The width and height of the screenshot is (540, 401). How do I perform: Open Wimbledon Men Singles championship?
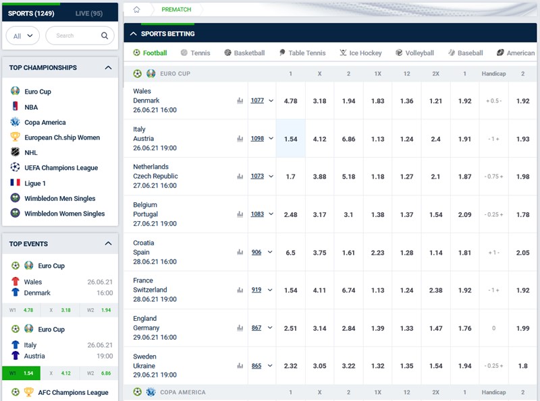coord(59,198)
